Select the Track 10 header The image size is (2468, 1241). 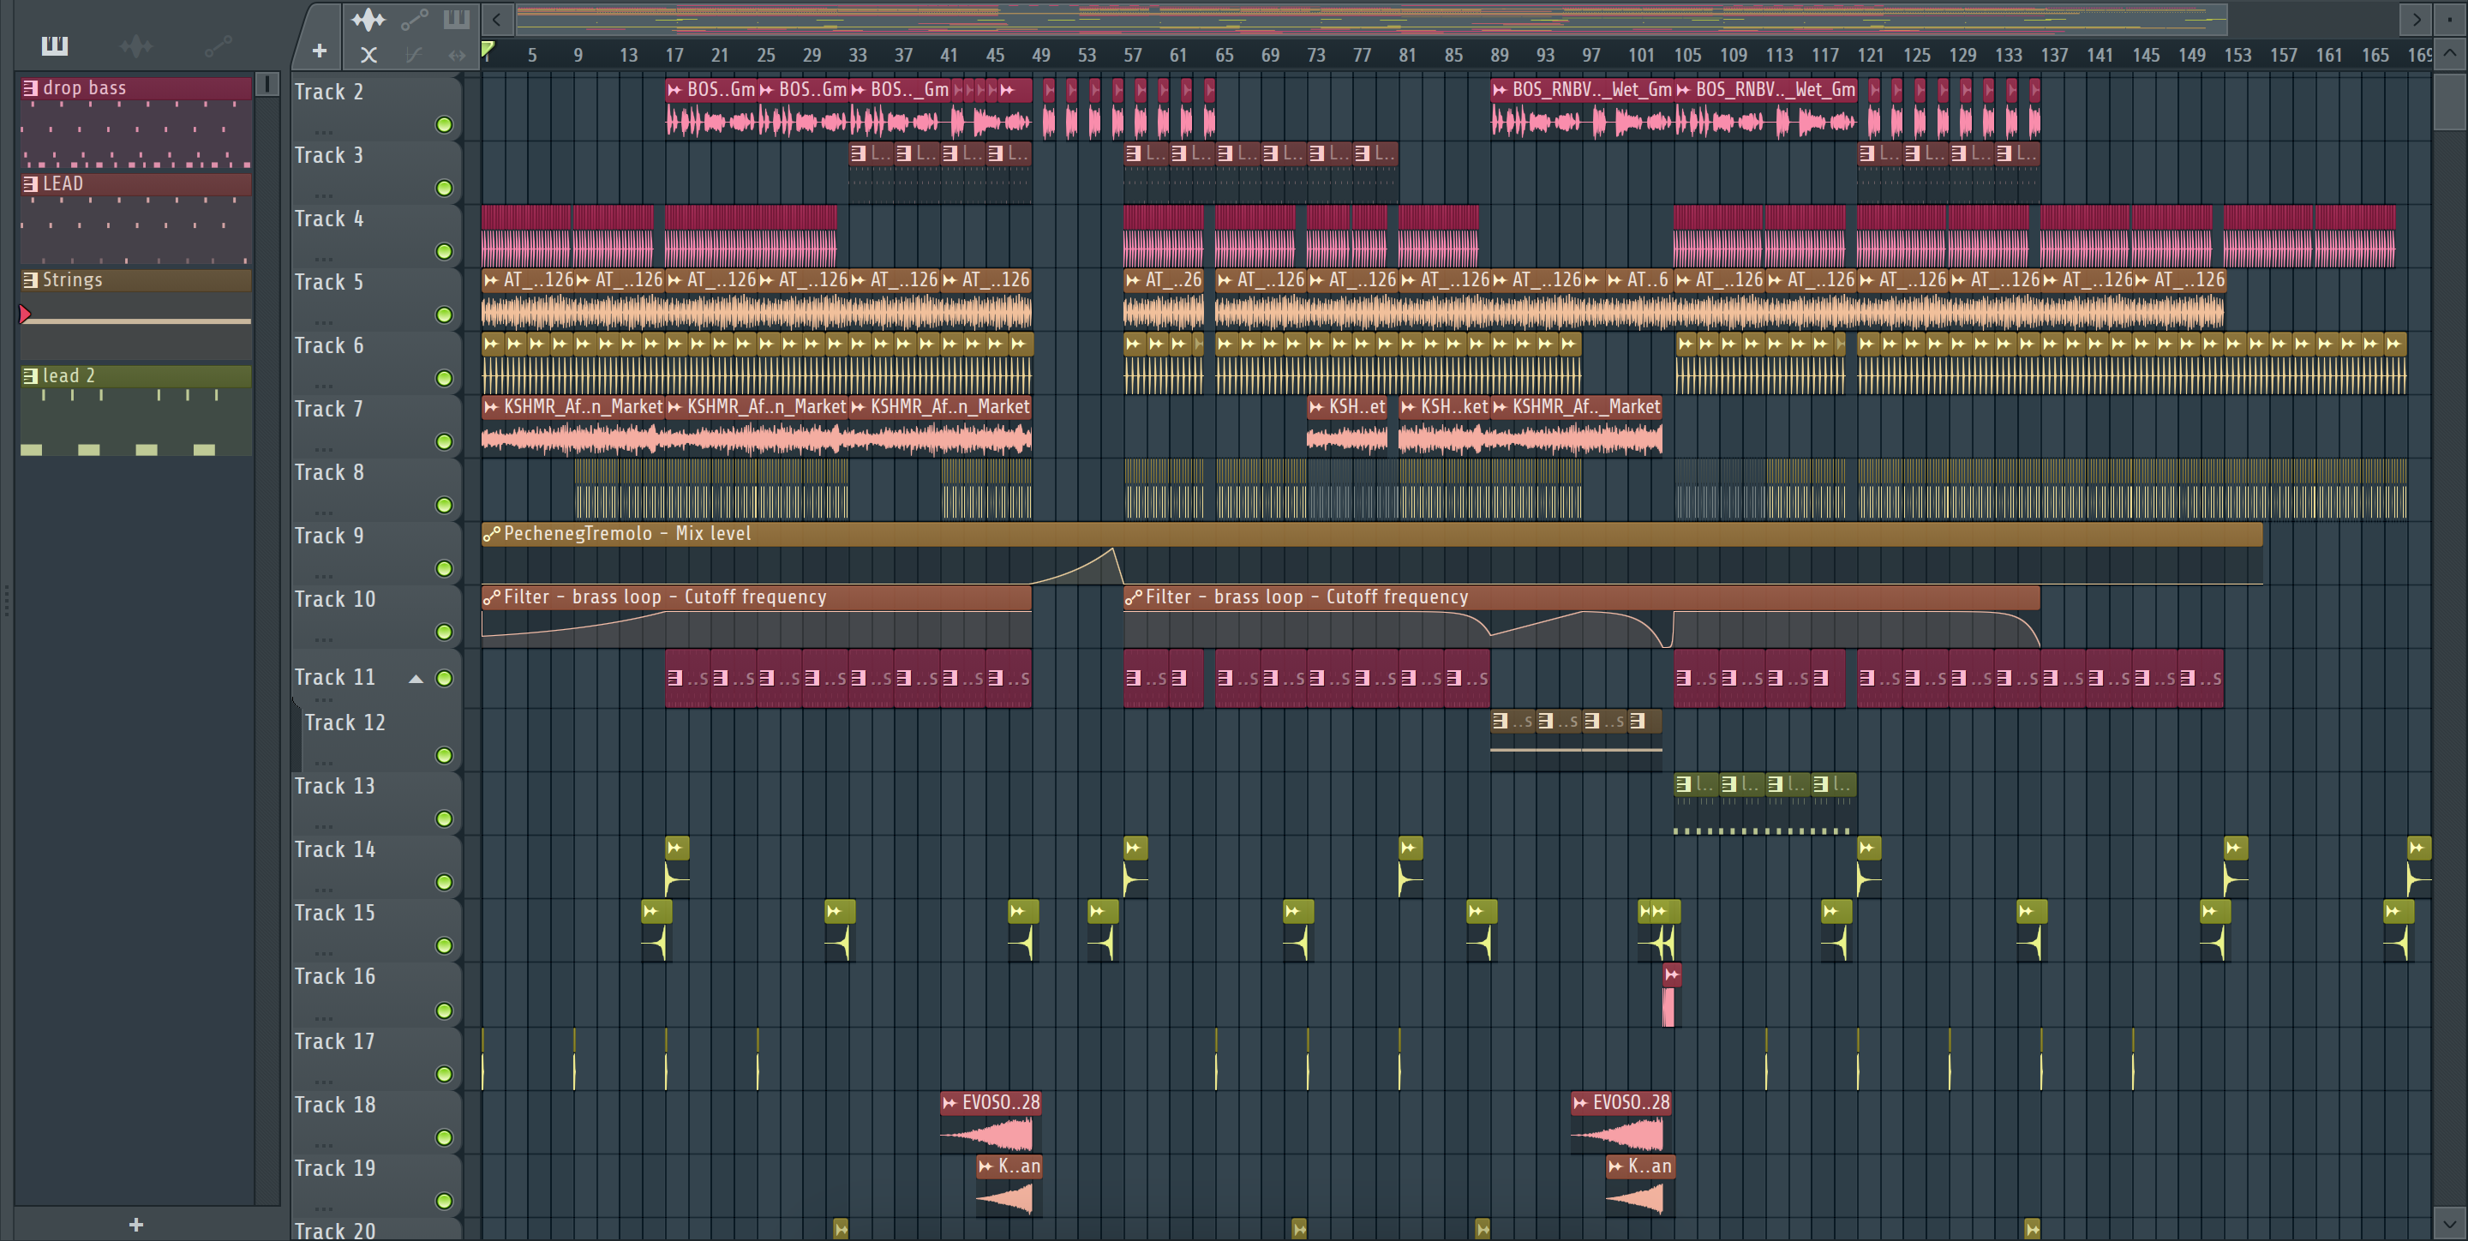pyautogui.click(x=375, y=616)
